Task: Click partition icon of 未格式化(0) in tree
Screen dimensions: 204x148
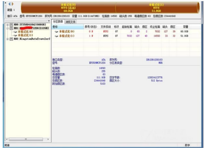Action: (15, 32)
